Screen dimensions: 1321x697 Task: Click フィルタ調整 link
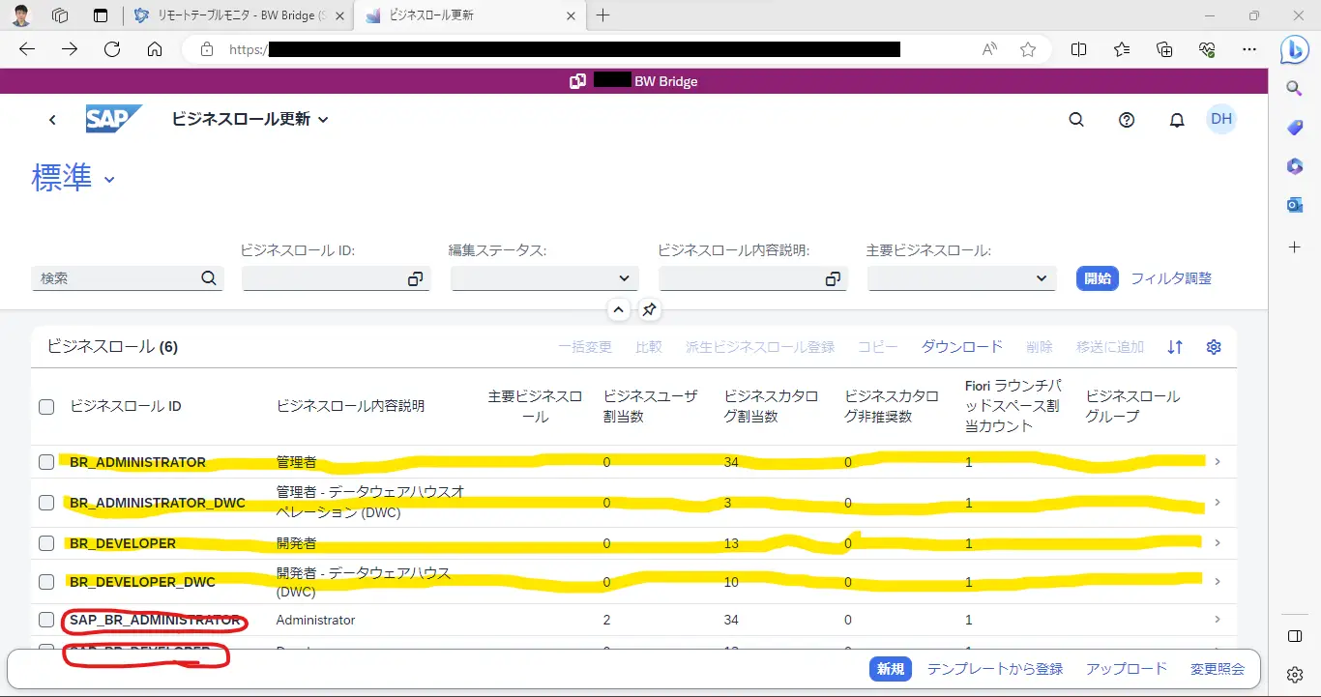click(1171, 278)
